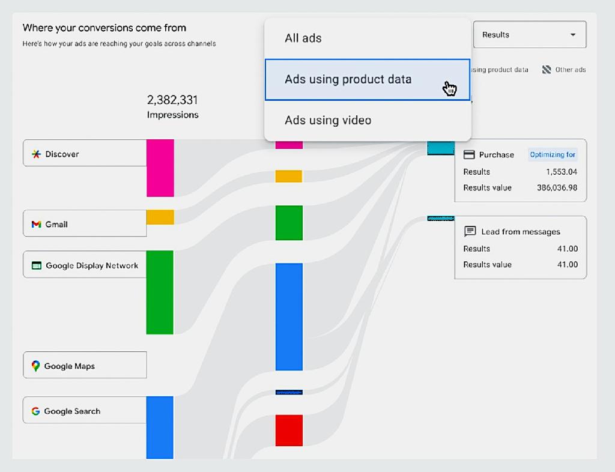Click the 2,382,331 Impressions total
The image size is (615, 472).
(172, 106)
